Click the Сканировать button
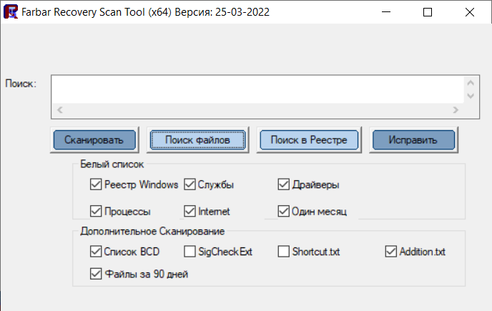492x311 pixels. 94,140
